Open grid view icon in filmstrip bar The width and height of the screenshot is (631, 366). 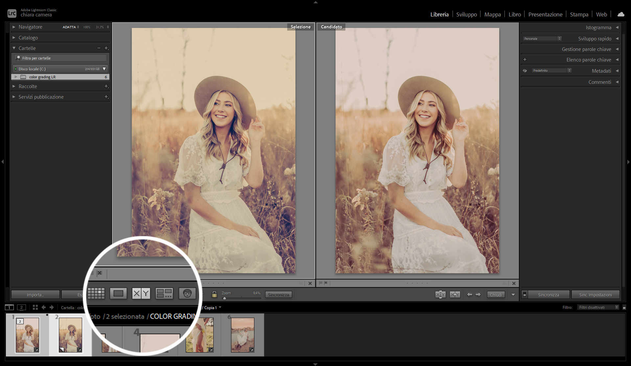(x=35, y=307)
